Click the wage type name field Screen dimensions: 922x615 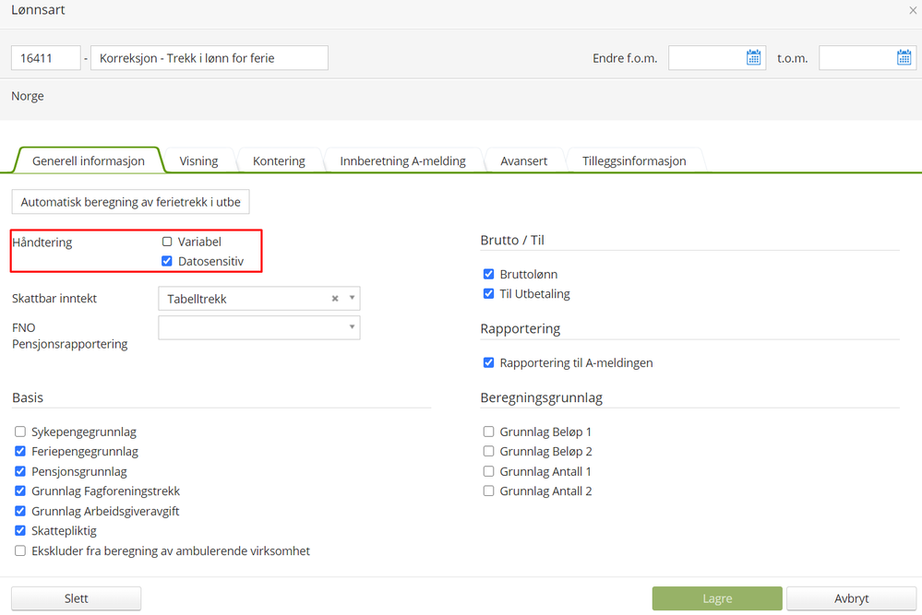coord(209,58)
